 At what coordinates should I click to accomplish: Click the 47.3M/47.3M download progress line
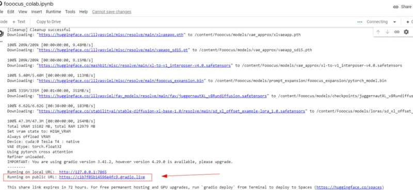coord(51,121)
